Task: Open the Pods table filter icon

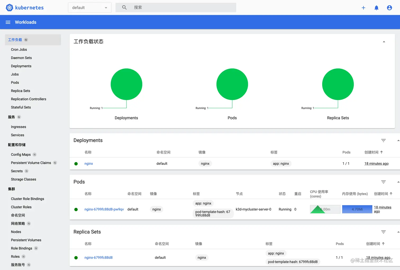Action: pyautogui.click(x=383, y=182)
